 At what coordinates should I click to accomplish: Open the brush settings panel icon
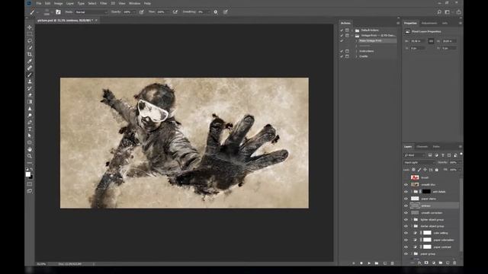click(x=58, y=12)
